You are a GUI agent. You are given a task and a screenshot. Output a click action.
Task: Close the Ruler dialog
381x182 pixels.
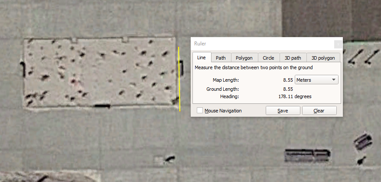tap(338, 44)
